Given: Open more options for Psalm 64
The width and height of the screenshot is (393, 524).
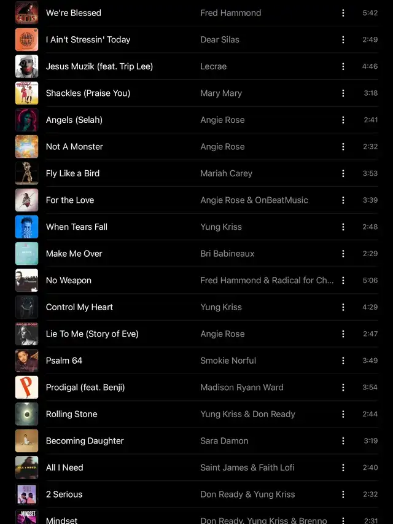Looking at the screenshot, I should click(x=343, y=361).
